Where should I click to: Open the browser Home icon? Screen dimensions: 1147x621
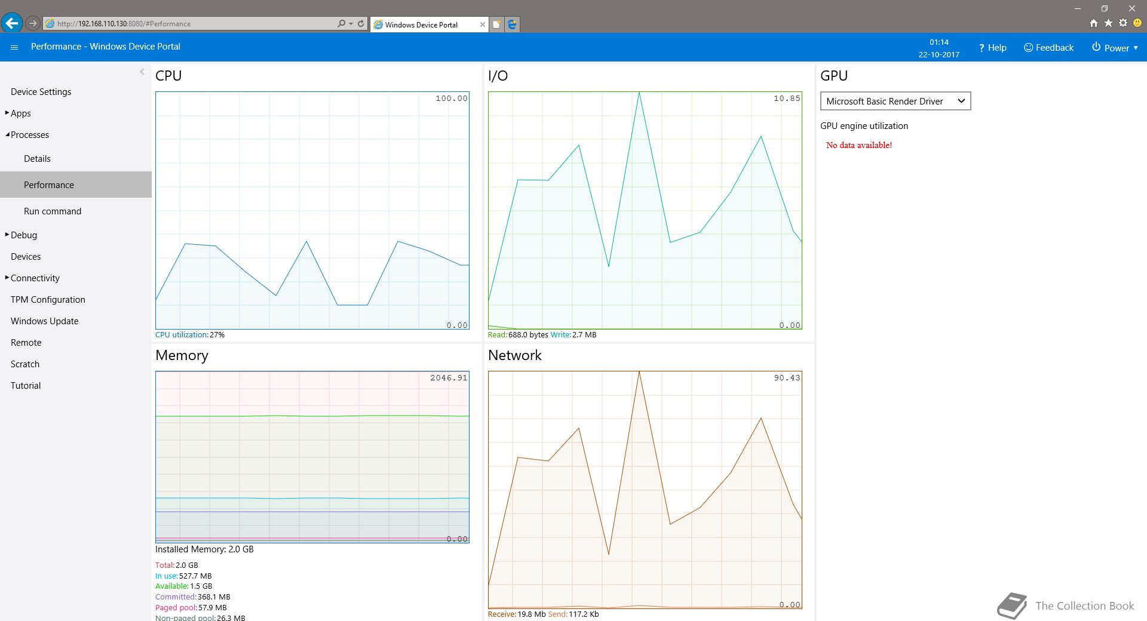[x=1093, y=23]
